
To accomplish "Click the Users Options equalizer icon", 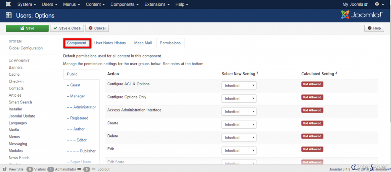I will (x=8, y=16).
